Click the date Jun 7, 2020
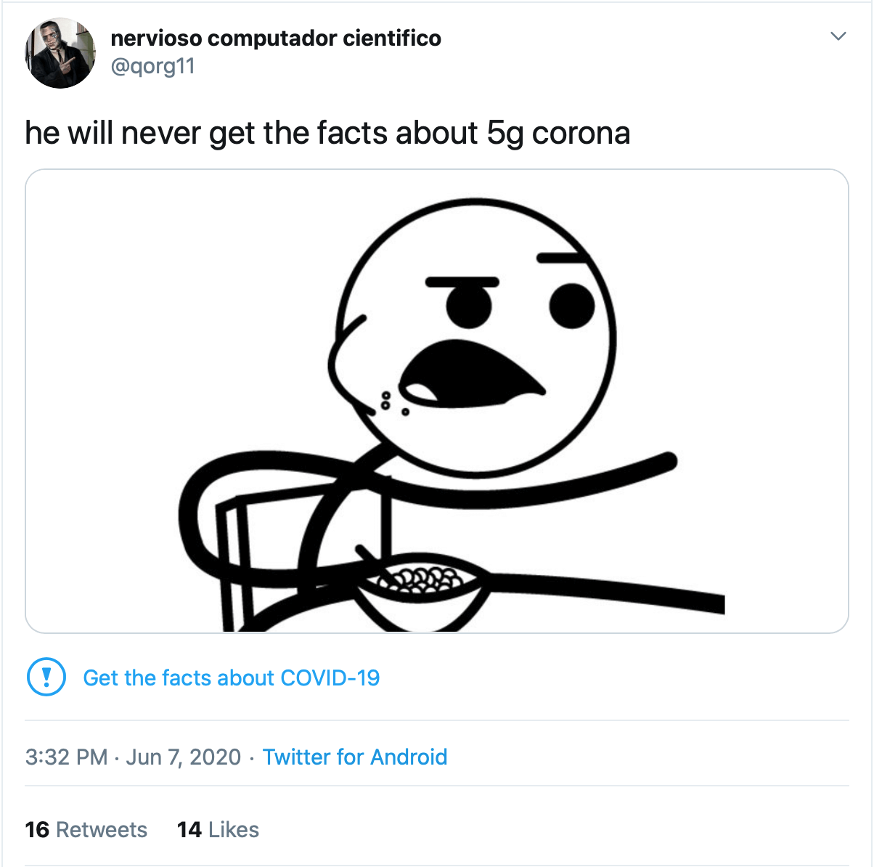The width and height of the screenshot is (874, 867). pos(183,757)
